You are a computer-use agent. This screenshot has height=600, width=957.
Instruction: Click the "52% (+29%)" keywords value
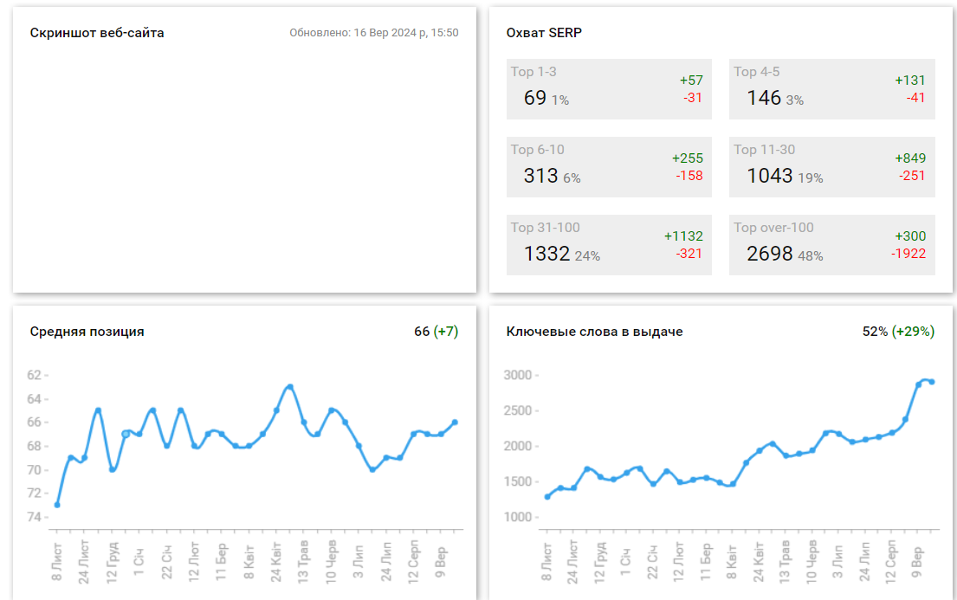[x=898, y=332]
